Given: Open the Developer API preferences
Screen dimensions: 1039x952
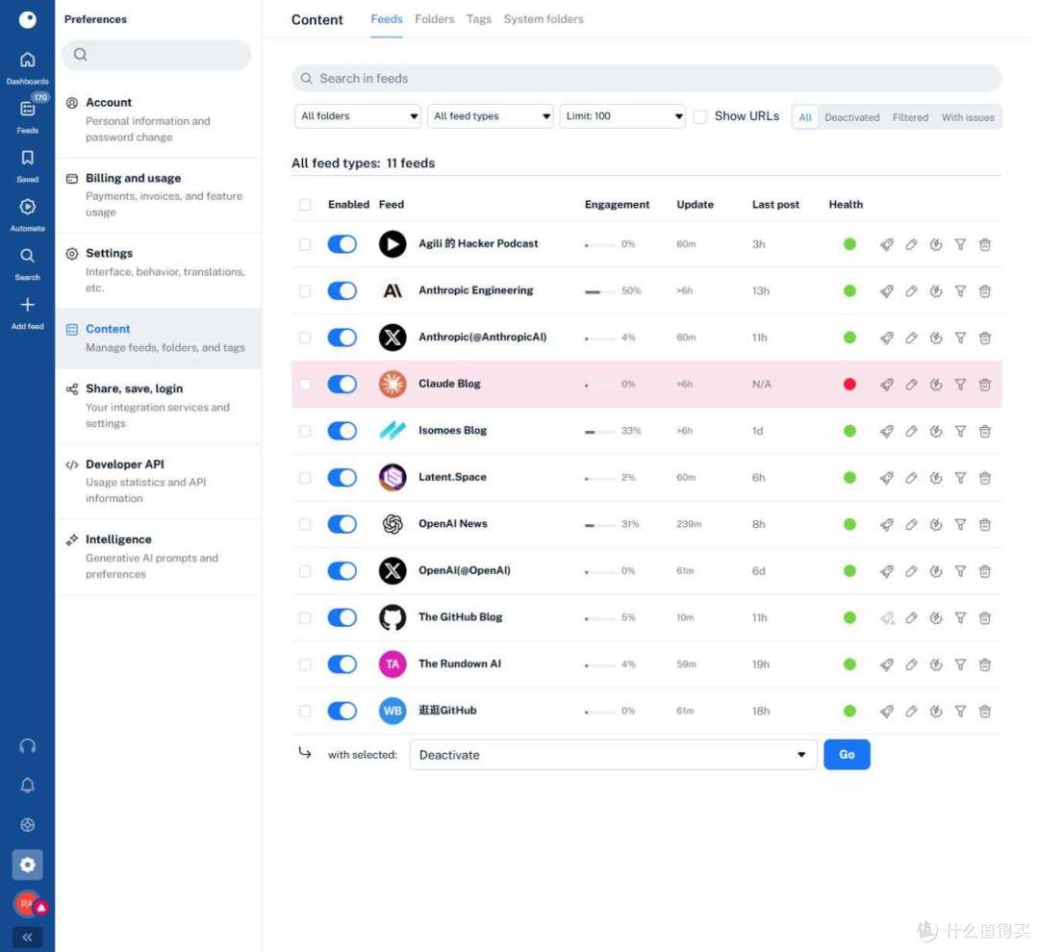Looking at the screenshot, I should (159, 481).
